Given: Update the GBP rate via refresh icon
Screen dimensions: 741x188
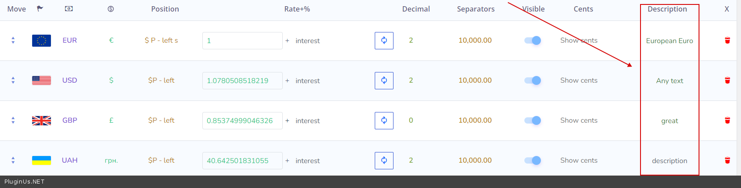Looking at the screenshot, I should [384, 120].
